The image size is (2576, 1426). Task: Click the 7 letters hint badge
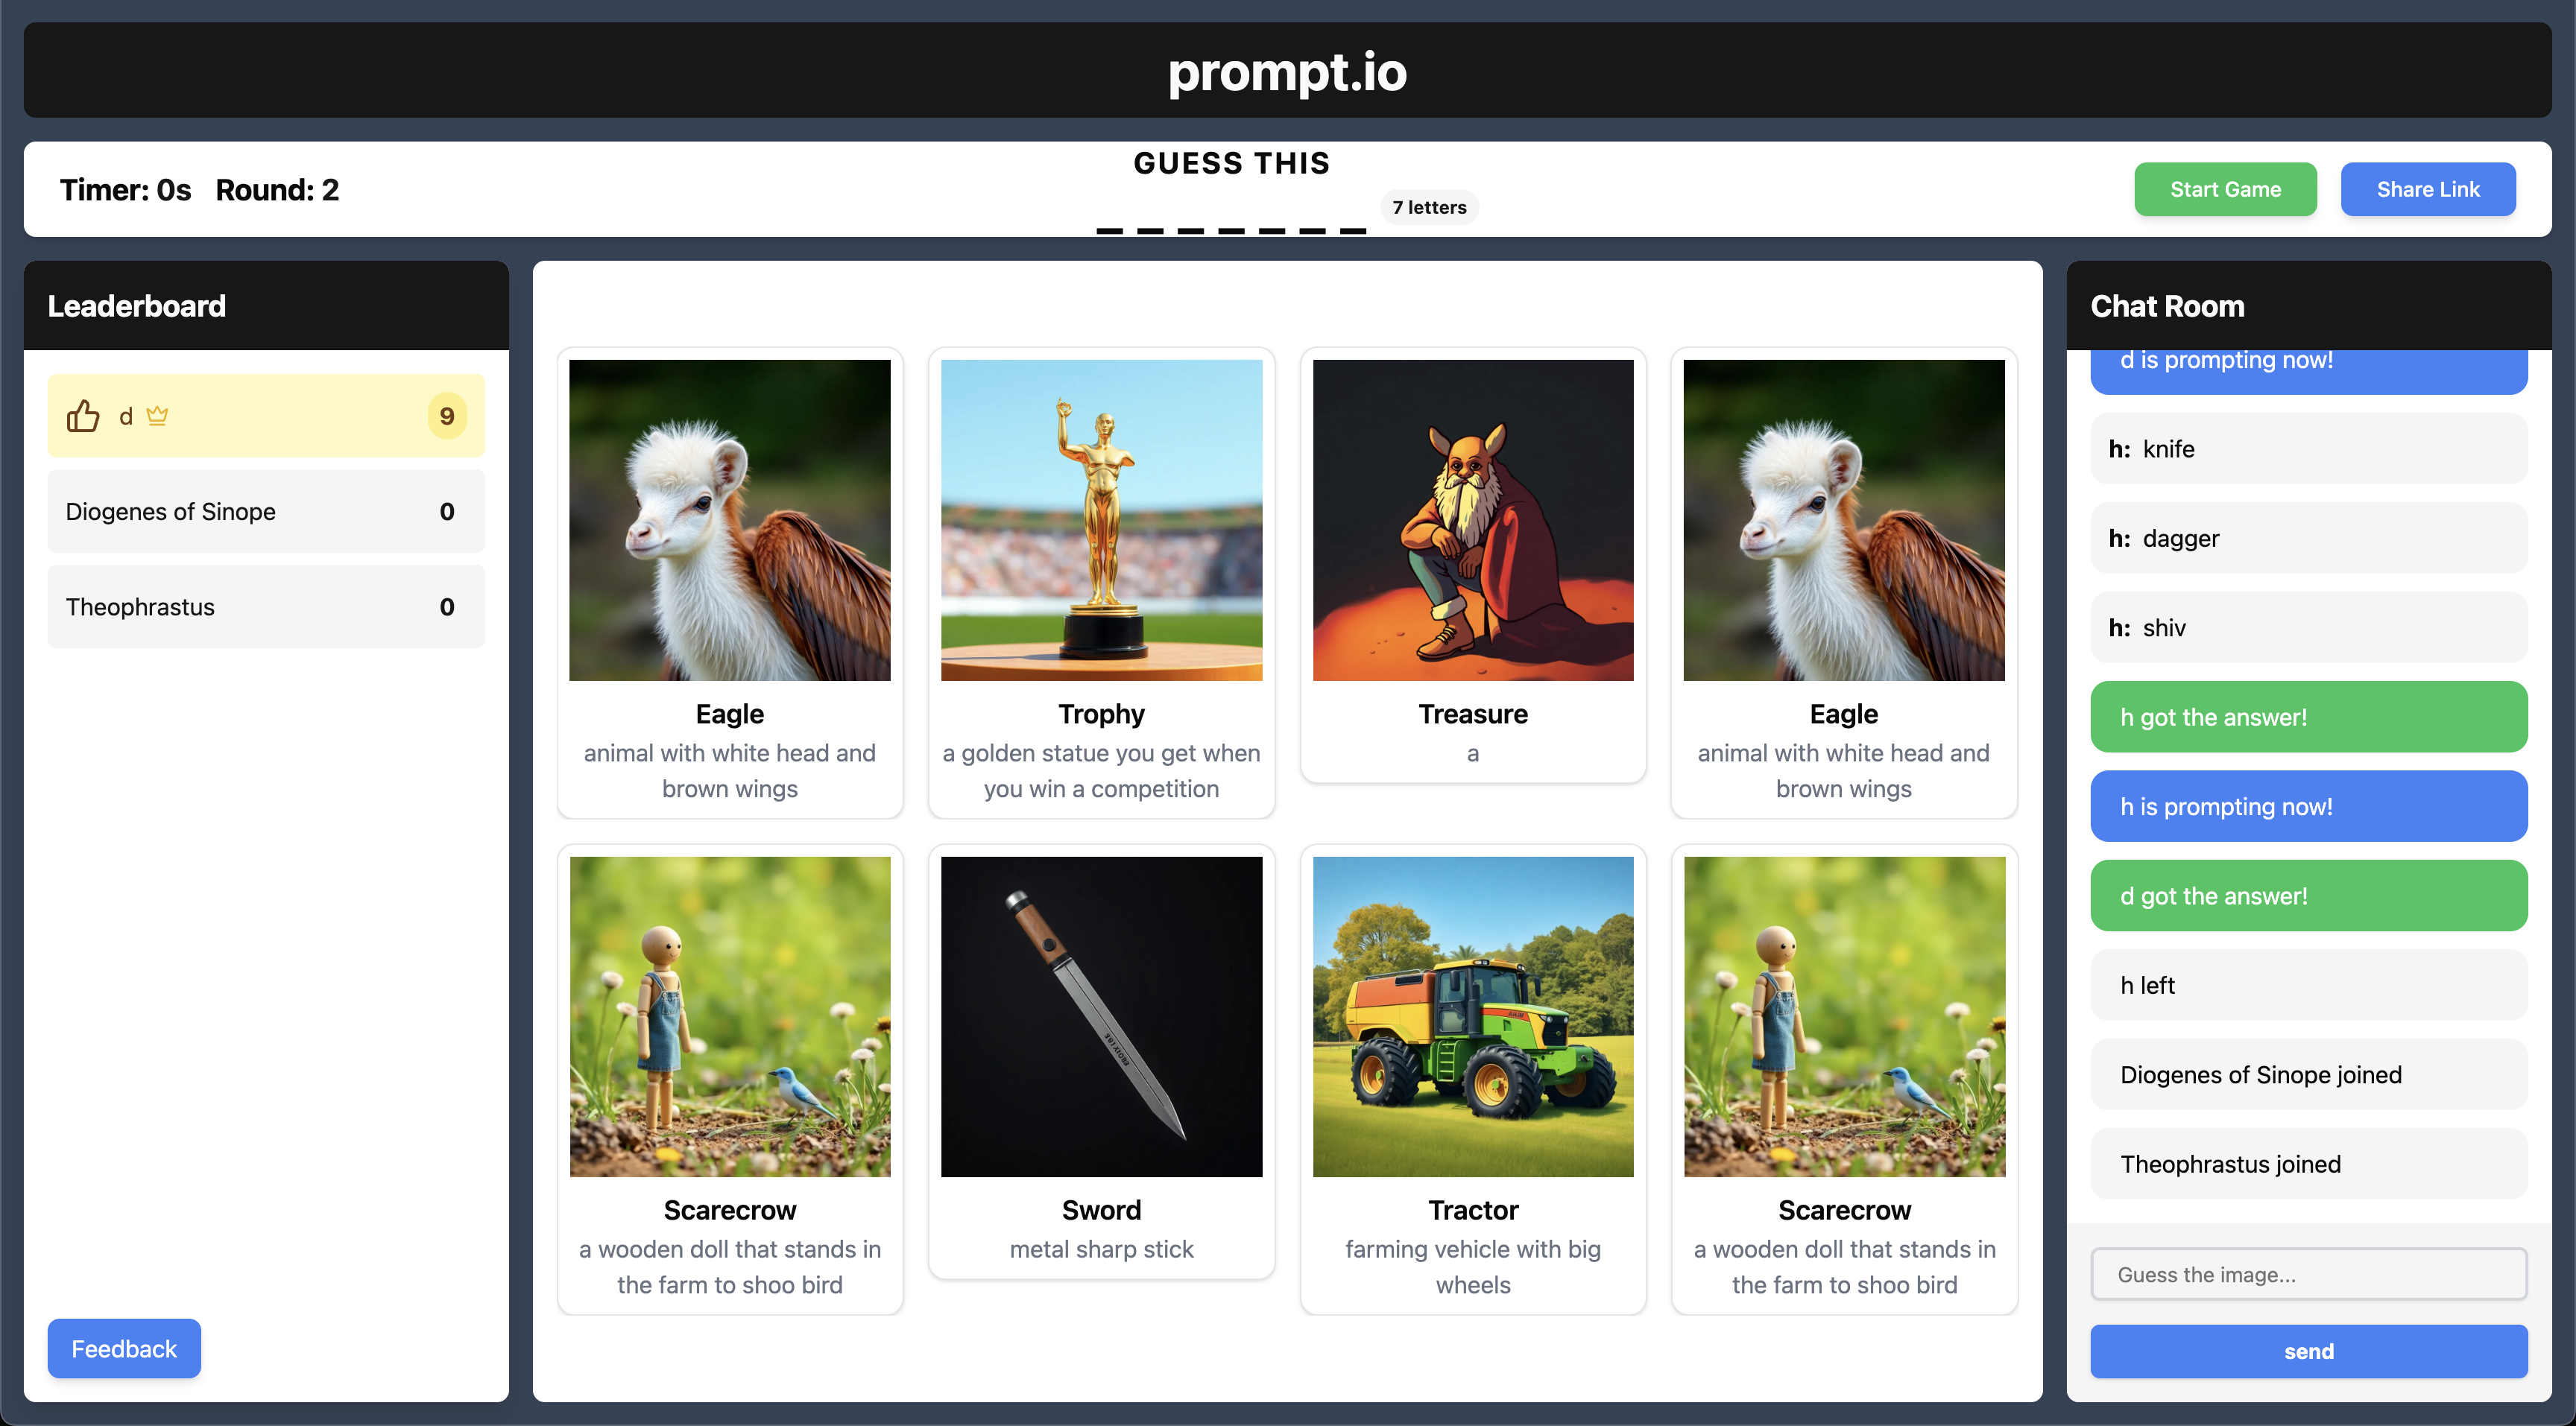pyautogui.click(x=1429, y=207)
